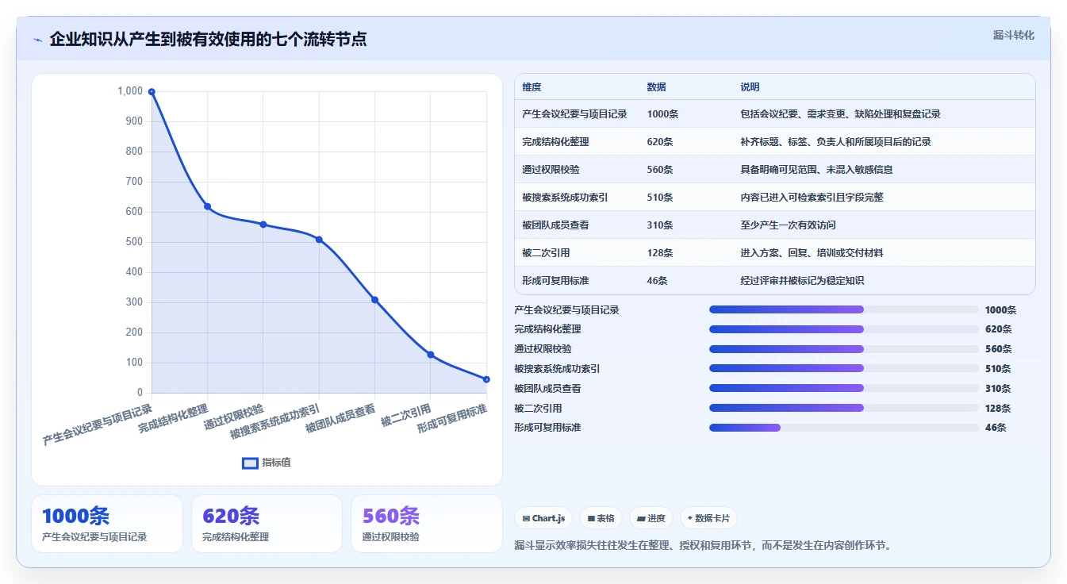Click the footer note starting 漏斗显示效率损失
The width and height of the screenshot is (1067, 584).
[703, 546]
